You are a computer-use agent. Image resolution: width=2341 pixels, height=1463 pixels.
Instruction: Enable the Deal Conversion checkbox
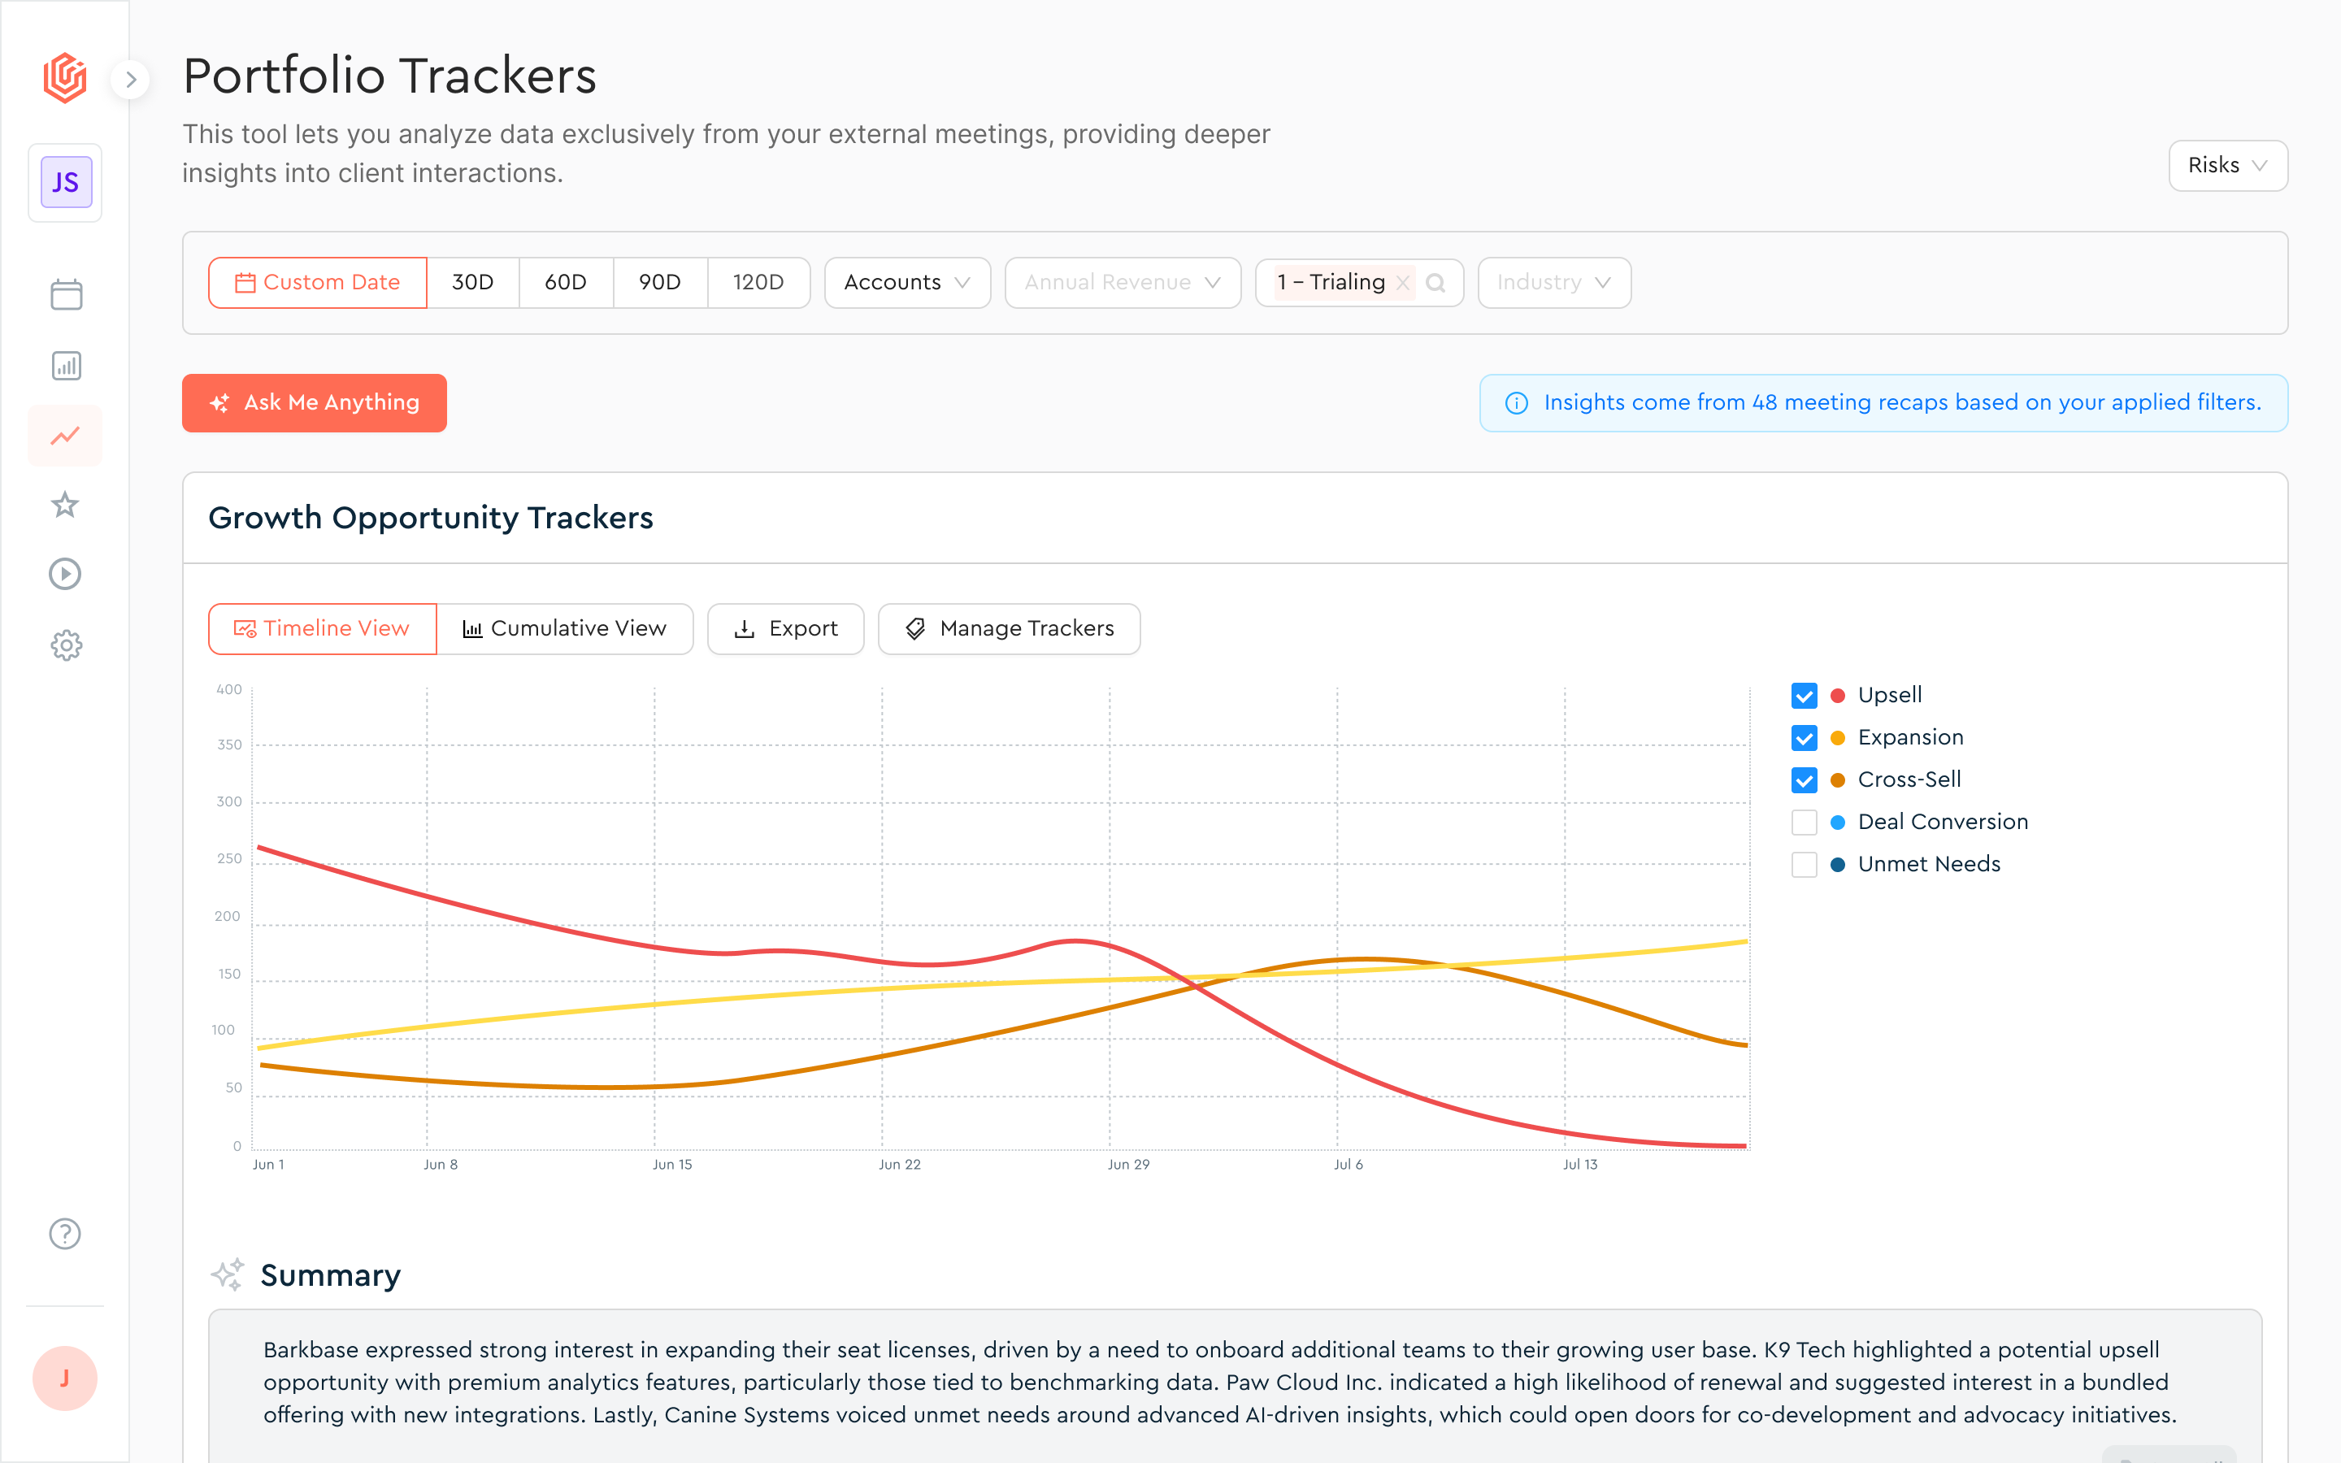[1805, 823]
